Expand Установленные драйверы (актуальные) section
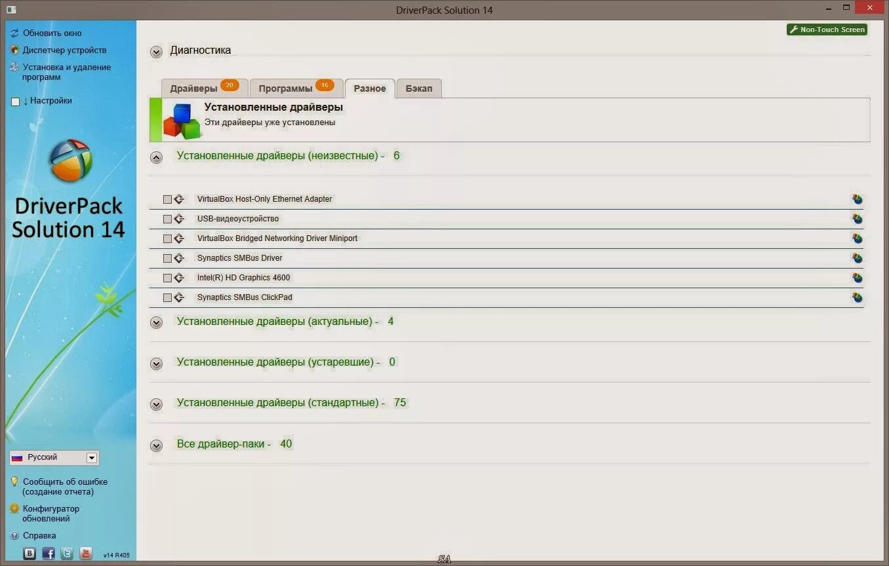 pos(156,322)
